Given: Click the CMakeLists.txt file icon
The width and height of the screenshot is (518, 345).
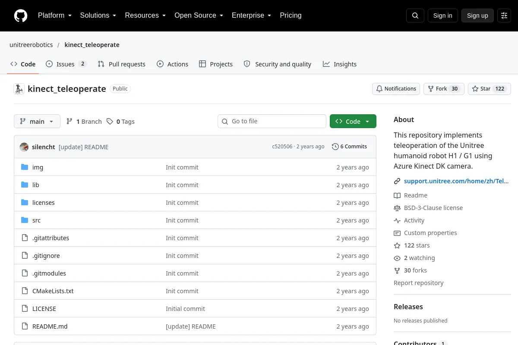Looking at the screenshot, I should pos(25,291).
